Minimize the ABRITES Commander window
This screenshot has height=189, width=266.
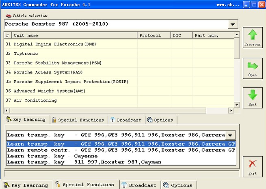[x=246, y=4]
